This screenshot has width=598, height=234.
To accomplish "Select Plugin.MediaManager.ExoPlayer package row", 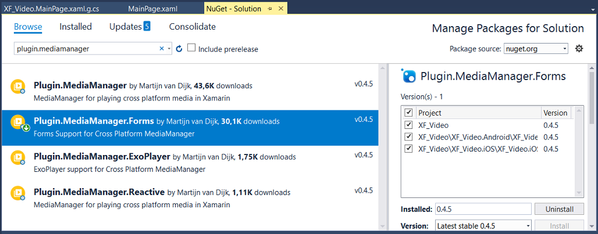I will pyautogui.click(x=190, y=163).
